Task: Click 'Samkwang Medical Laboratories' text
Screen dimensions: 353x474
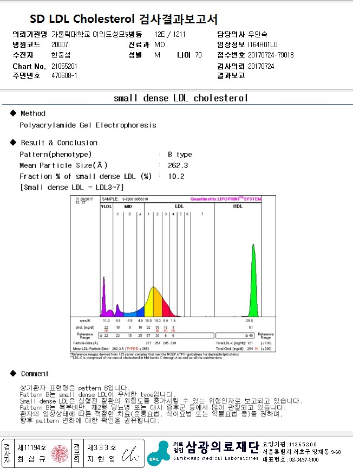Action: click(215, 459)
